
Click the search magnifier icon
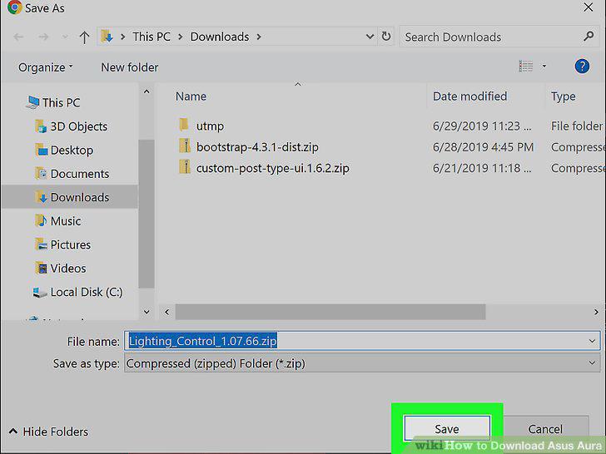589,37
